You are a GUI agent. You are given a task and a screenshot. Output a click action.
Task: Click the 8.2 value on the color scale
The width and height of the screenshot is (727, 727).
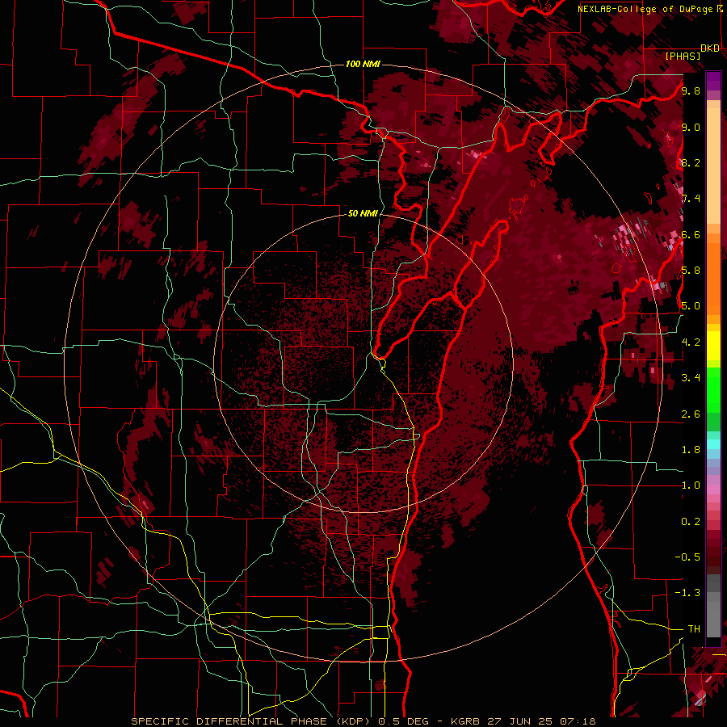click(x=691, y=162)
